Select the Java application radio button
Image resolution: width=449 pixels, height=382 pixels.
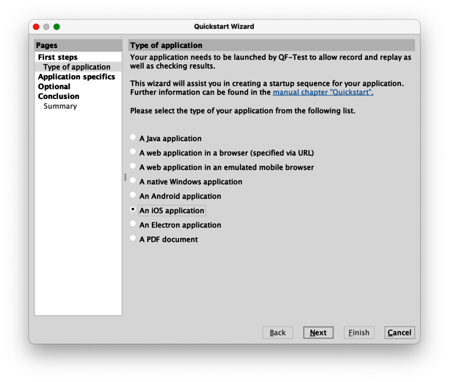[x=133, y=138]
